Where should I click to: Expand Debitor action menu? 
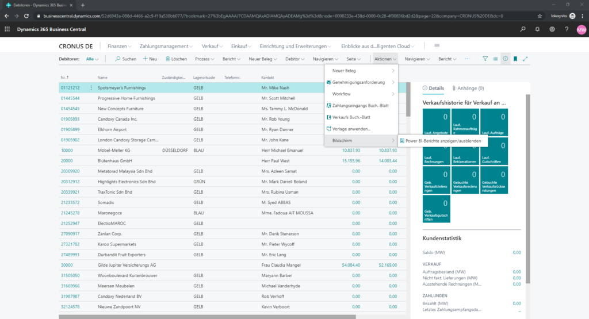pyautogui.click(x=295, y=59)
